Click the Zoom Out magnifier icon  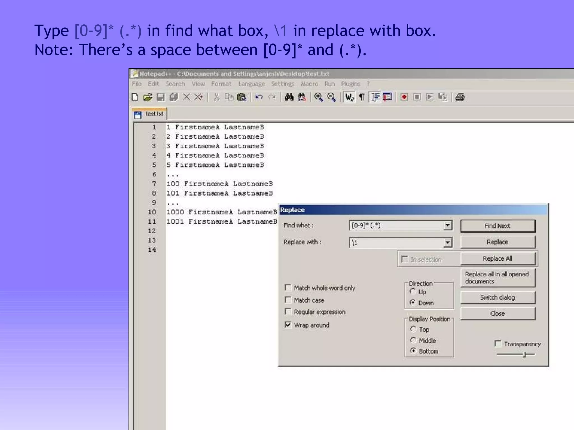pos(332,97)
